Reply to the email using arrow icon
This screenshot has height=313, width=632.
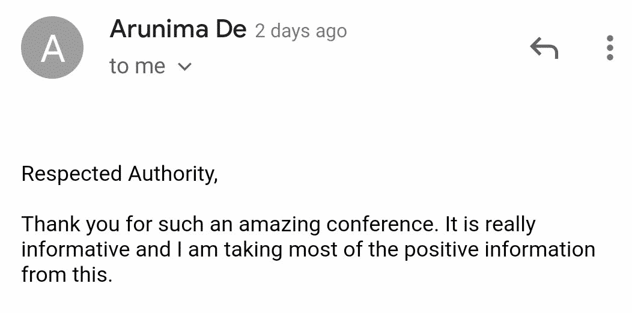pyautogui.click(x=544, y=48)
